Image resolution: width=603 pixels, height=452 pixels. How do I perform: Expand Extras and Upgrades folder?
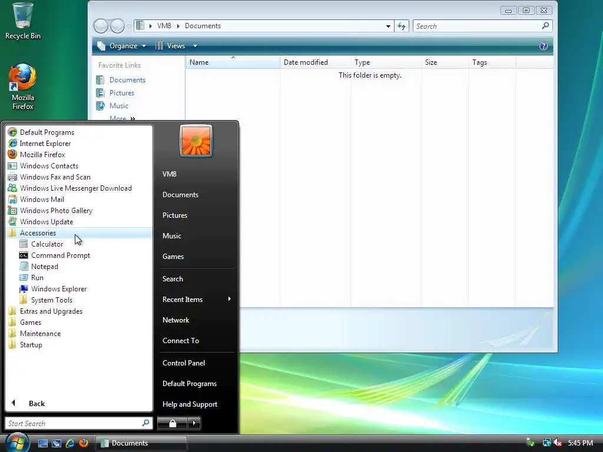(51, 311)
